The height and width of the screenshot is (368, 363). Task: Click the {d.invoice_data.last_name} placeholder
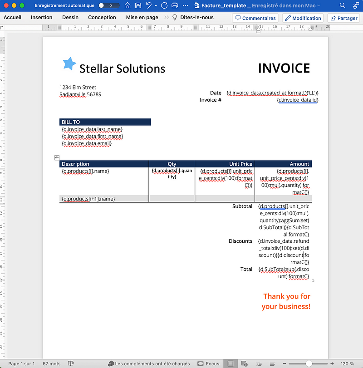tap(92, 129)
